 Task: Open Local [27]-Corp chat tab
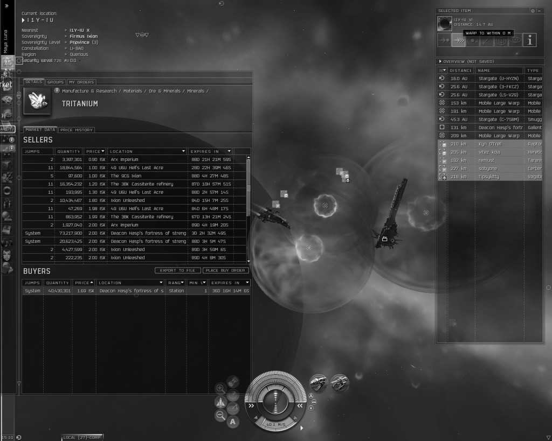point(82,437)
